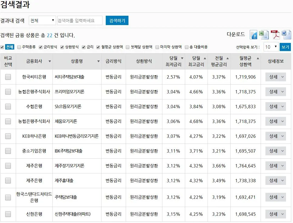This screenshot has width=293, height=223.
Task: Click the 상품명 column sort arrow
Action: [x=98, y=61]
